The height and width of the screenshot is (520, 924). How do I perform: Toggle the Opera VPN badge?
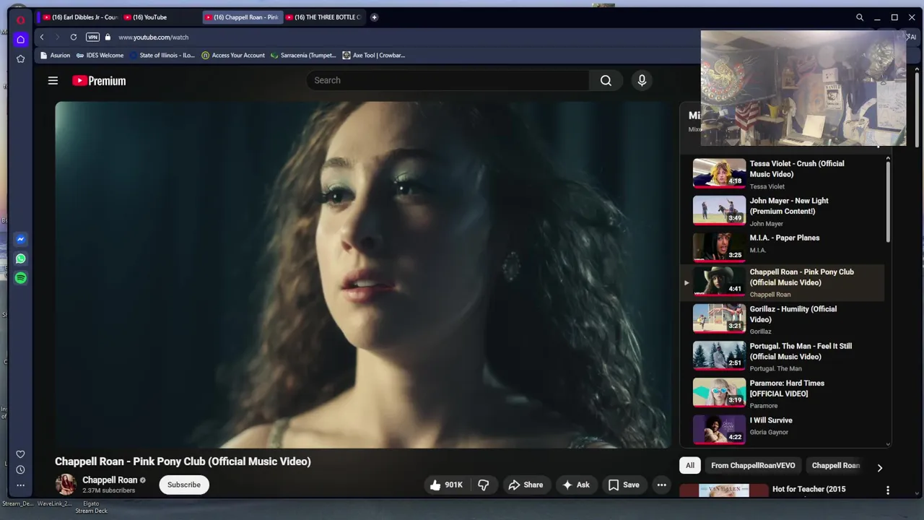pyautogui.click(x=92, y=37)
